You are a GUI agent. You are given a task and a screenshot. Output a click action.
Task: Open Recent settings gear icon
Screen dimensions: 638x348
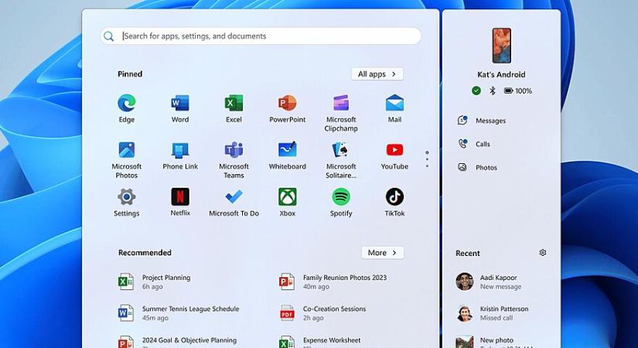click(x=542, y=253)
